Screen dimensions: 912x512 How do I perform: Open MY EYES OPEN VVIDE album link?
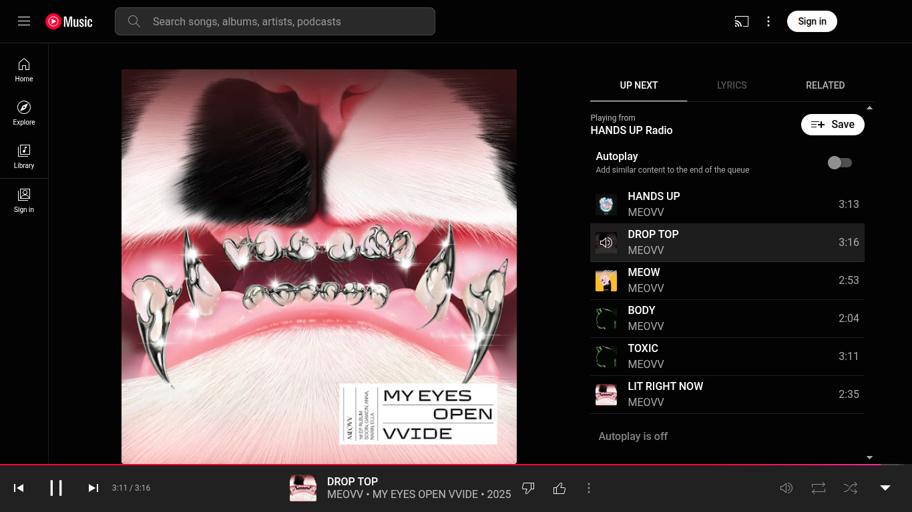click(x=425, y=495)
